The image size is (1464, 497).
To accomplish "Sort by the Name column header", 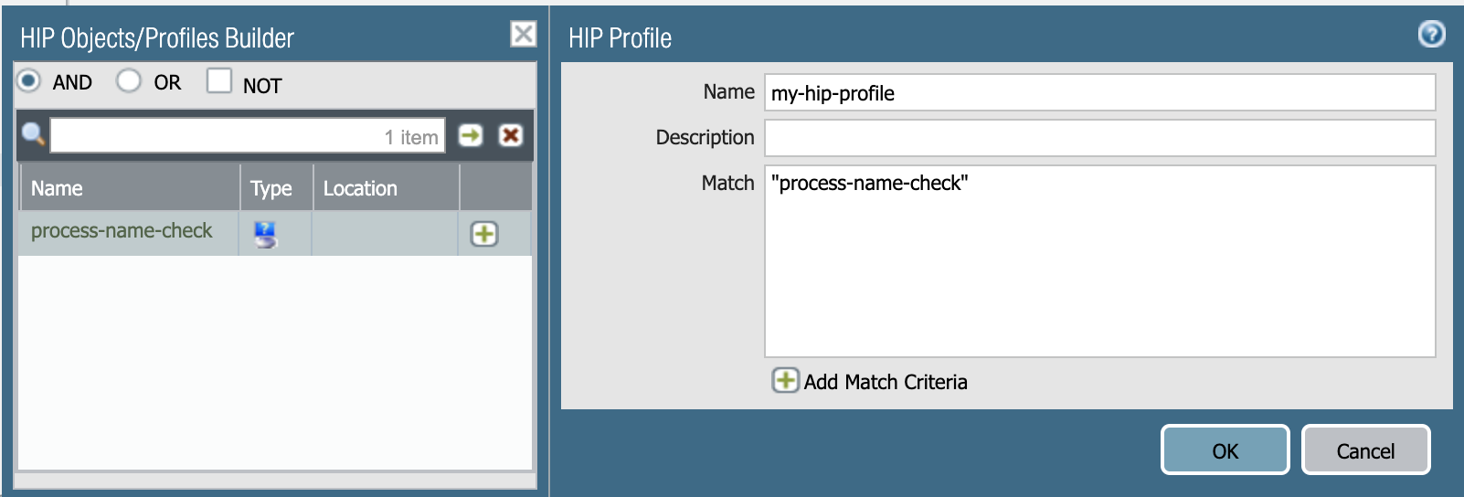I will (57, 188).
